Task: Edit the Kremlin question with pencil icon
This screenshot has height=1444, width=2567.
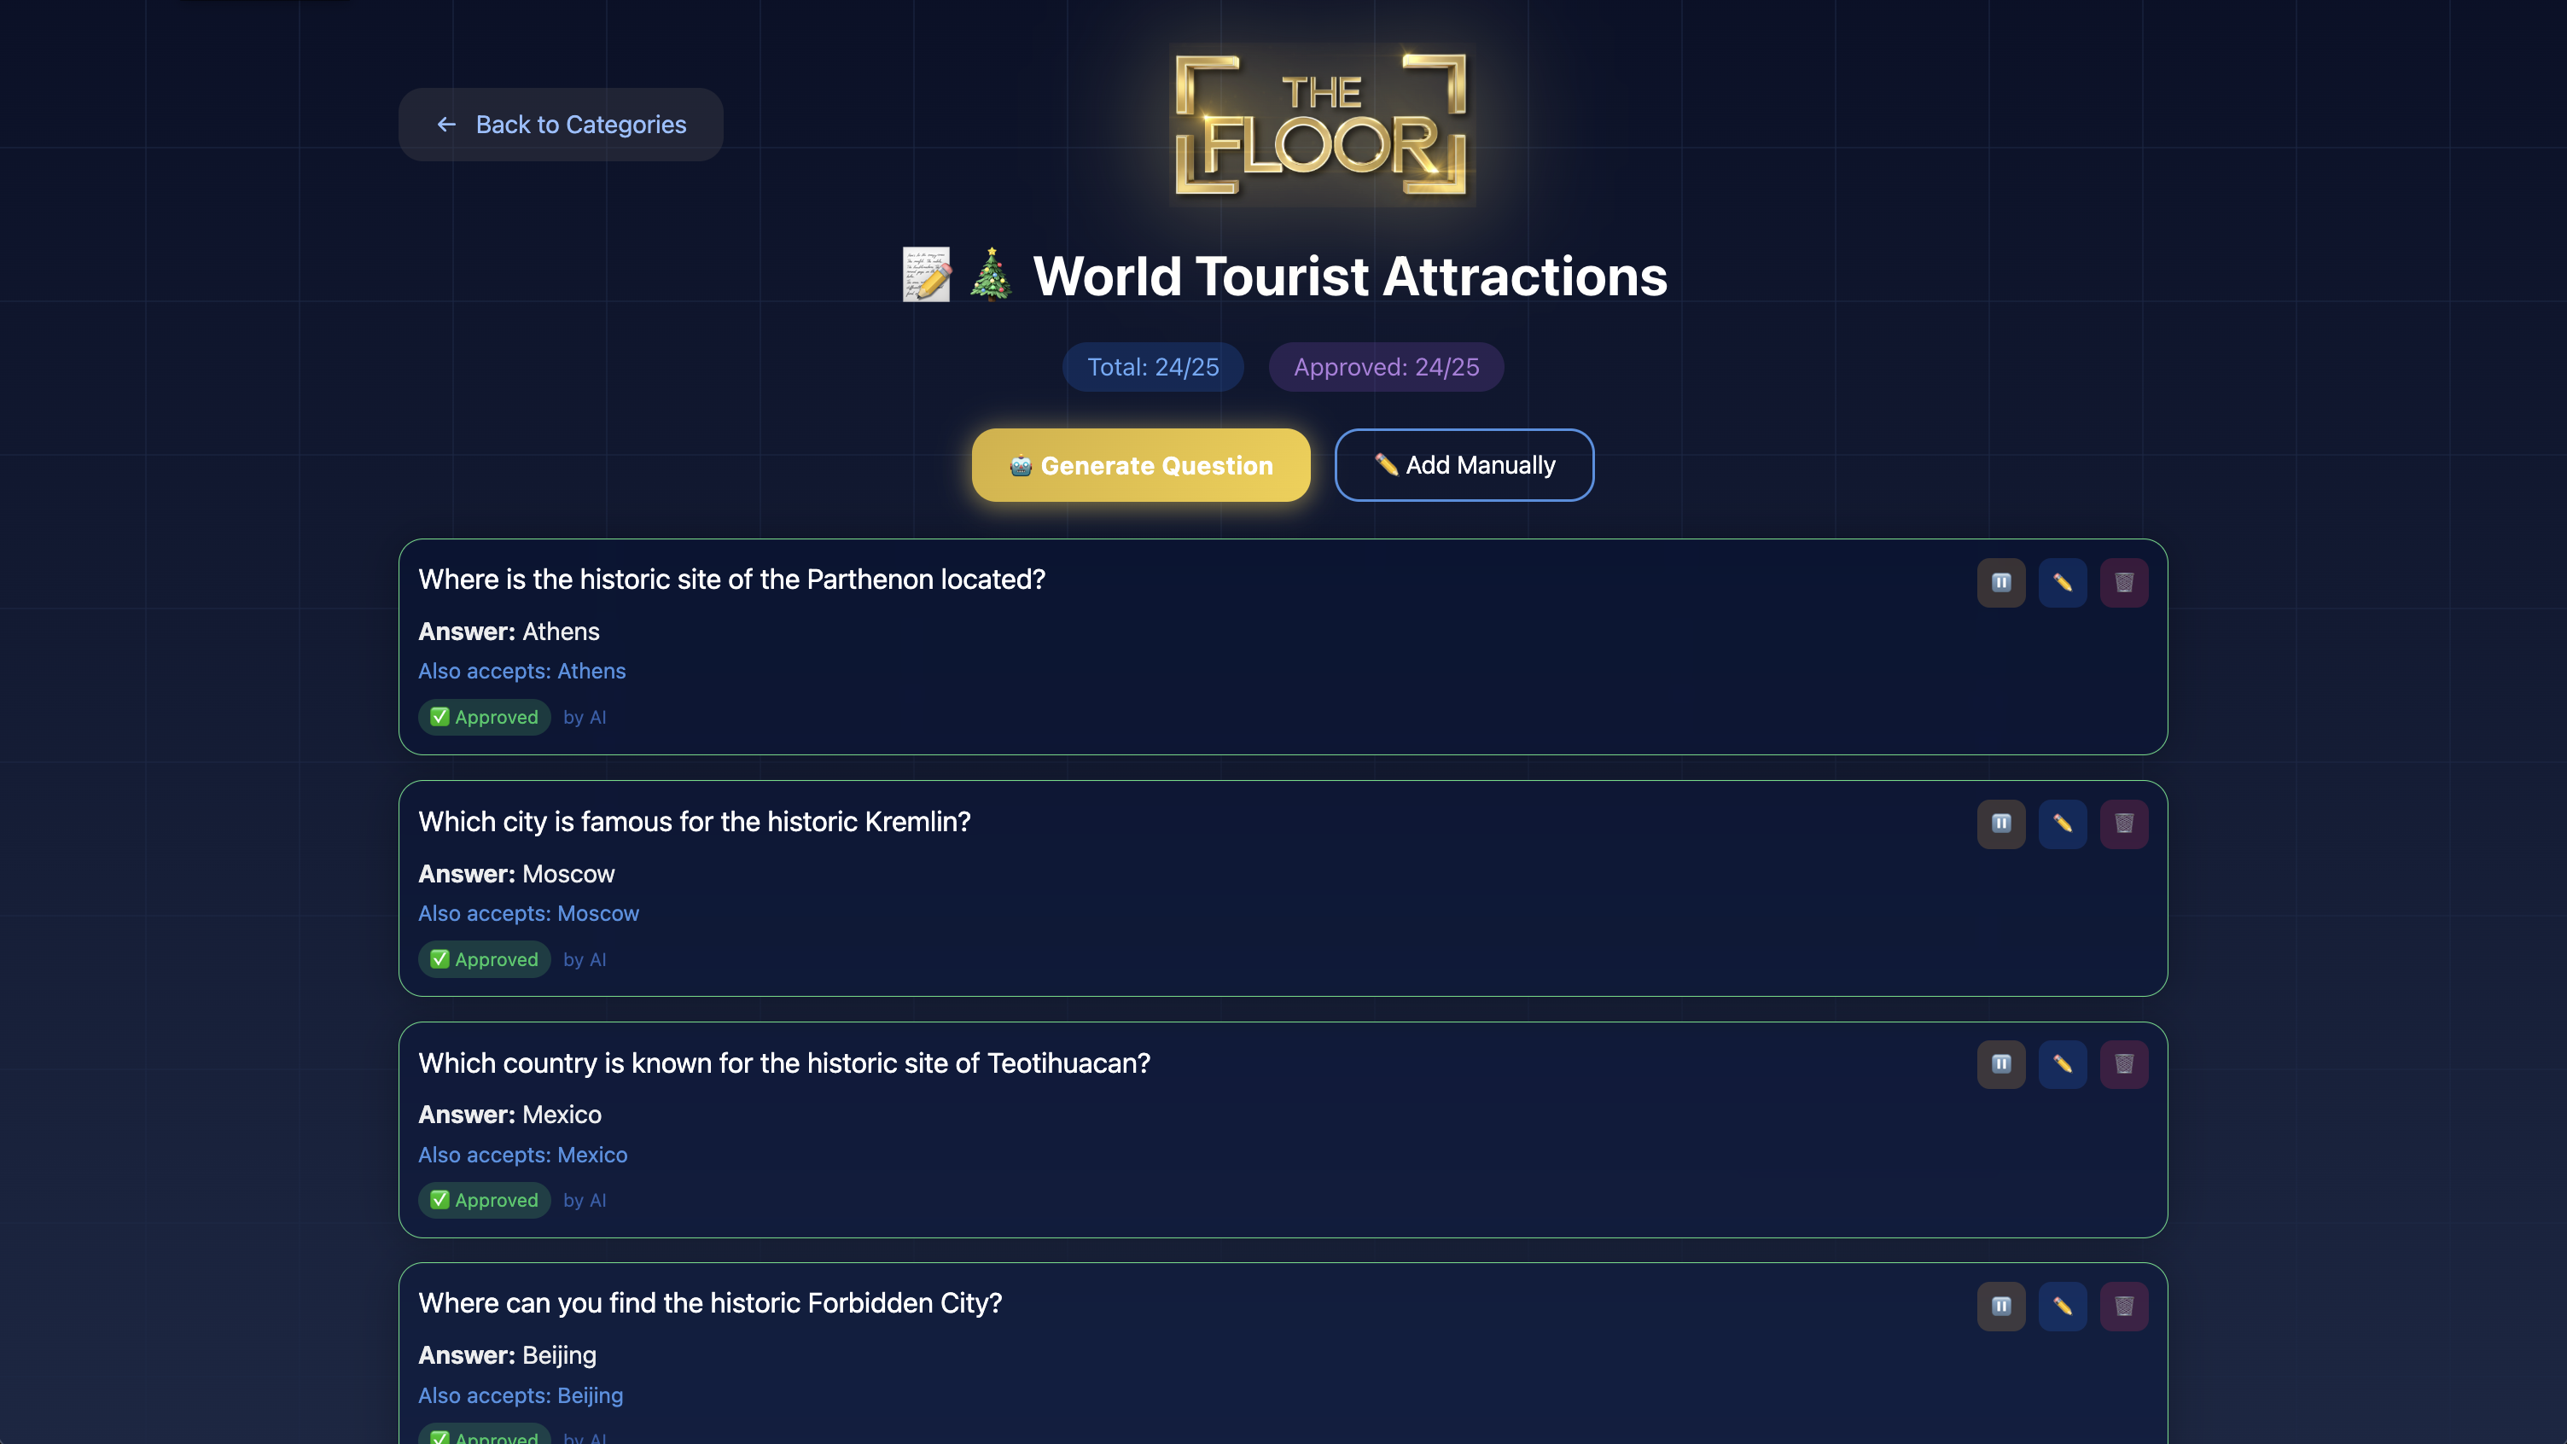Action: pyautogui.click(x=2062, y=824)
